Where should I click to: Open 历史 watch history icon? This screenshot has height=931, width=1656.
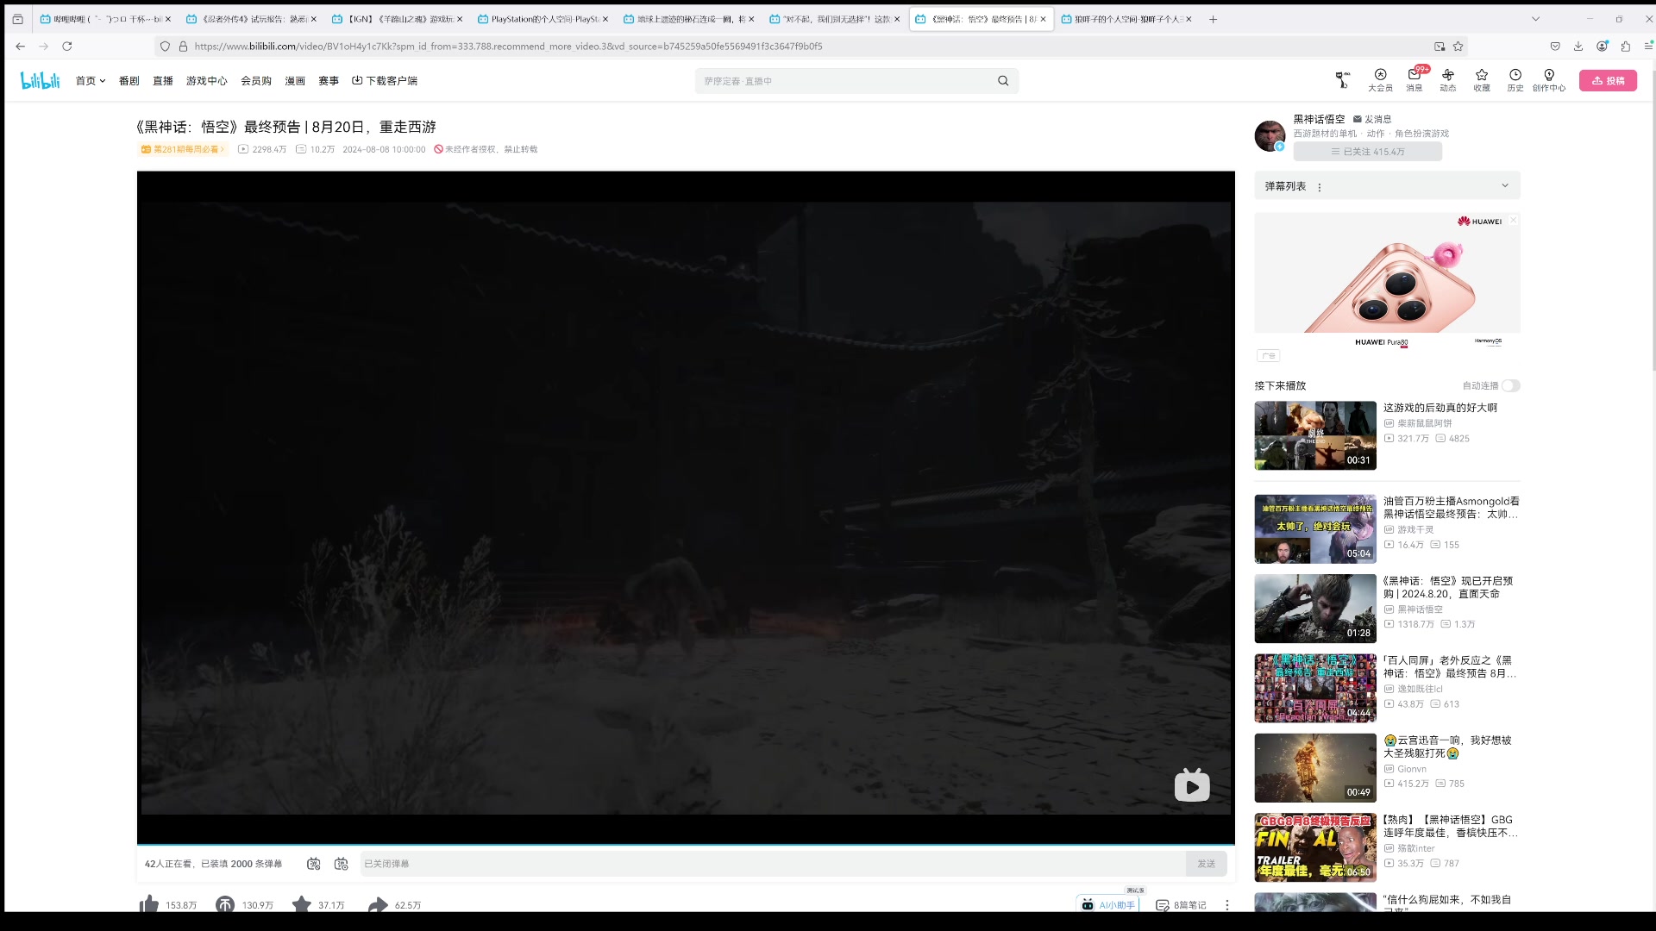1515,80
